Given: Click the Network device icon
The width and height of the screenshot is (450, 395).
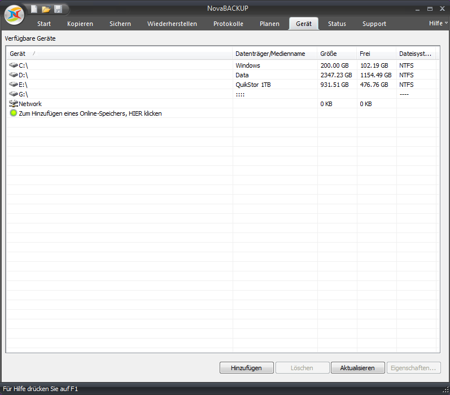Looking at the screenshot, I should pos(14,104).
